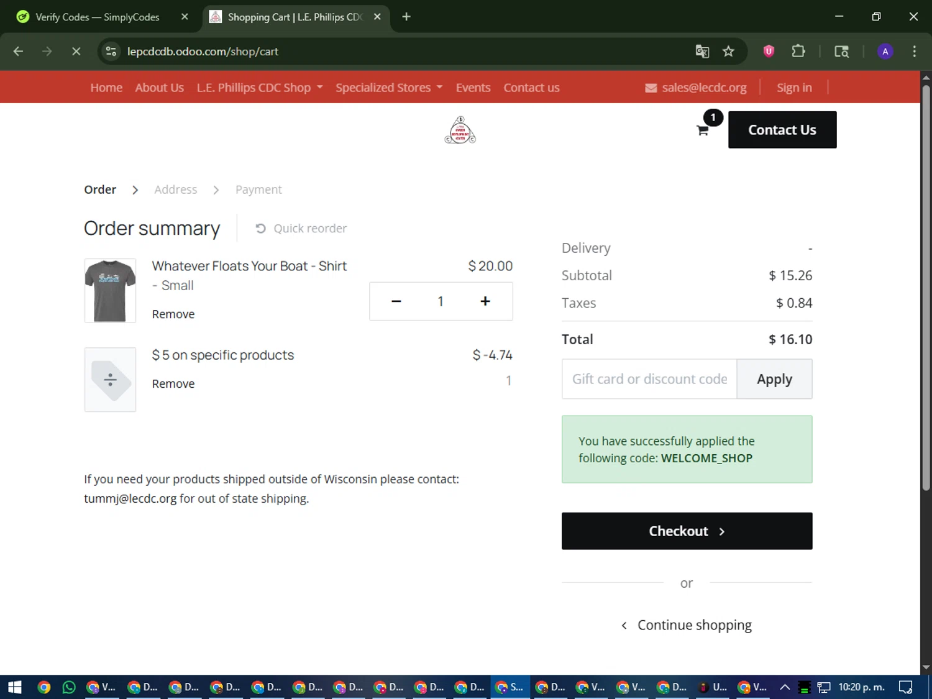Apply the discount code

pos(774,379)
